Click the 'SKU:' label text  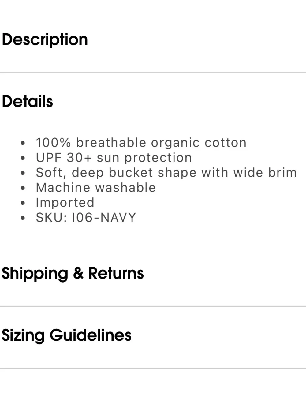pos(51,218)
